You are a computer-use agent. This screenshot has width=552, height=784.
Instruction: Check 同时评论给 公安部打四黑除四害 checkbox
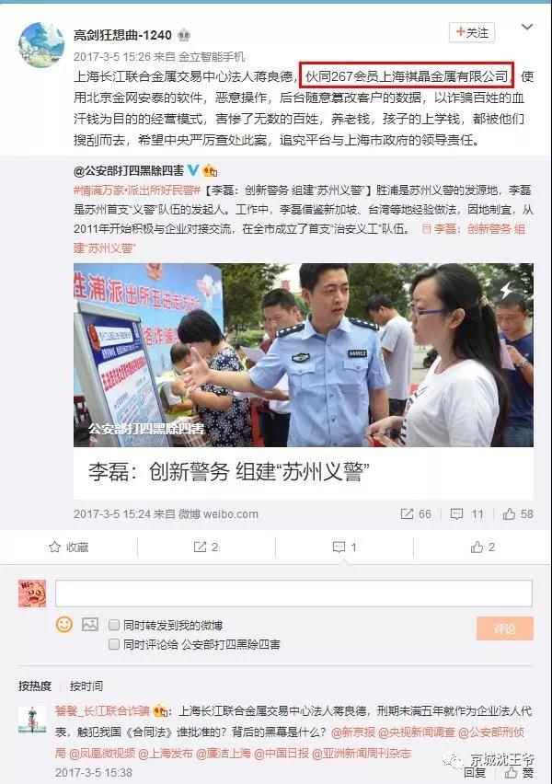pyautogui.click(x=114, y=644)
